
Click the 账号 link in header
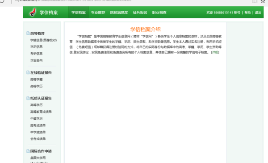[237, 13]
